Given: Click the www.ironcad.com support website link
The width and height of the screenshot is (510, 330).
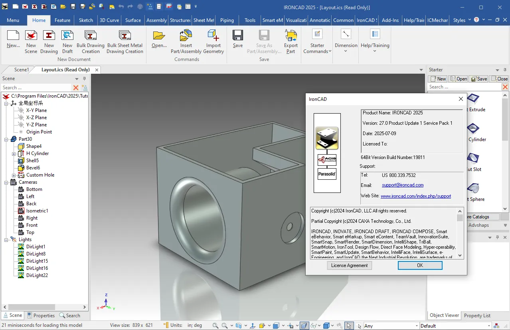Looking at the screenshot, I should pyautogui.click(x=416, y=196).
